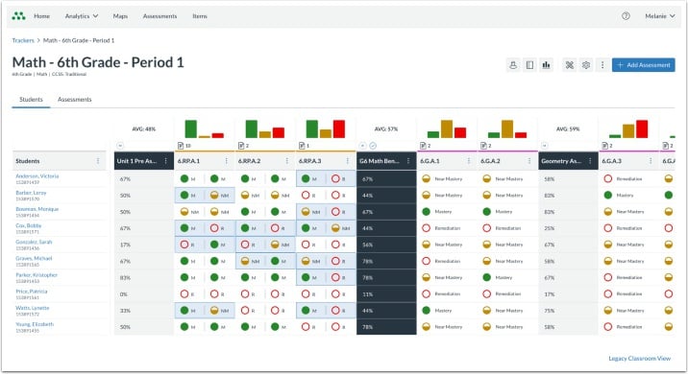This screenshot has height=374, width=688.
Task: Click the assessments document icon above 6.RP.A.2
Action: (241, 146)
